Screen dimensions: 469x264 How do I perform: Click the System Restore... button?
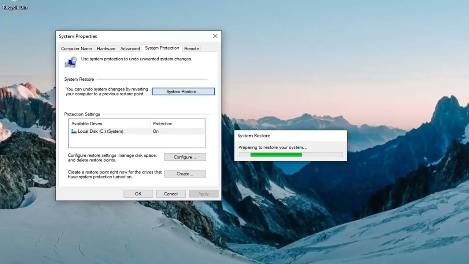click(183, 92)
